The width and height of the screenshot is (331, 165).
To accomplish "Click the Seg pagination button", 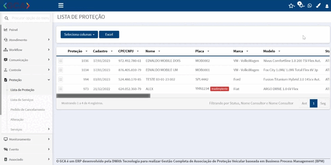I will click(323, 103).
